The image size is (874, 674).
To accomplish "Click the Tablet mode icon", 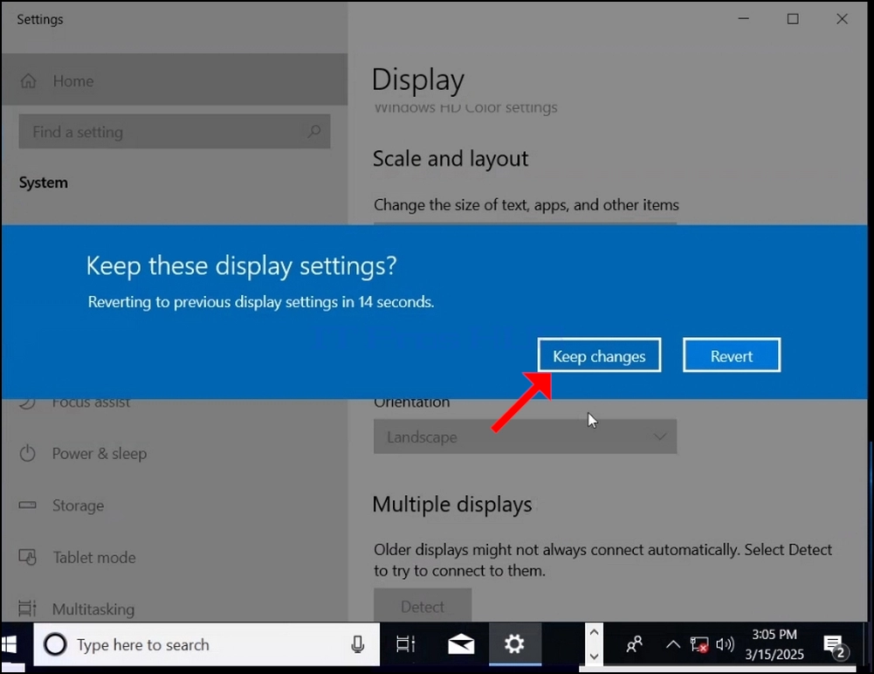I will (27, 557).
